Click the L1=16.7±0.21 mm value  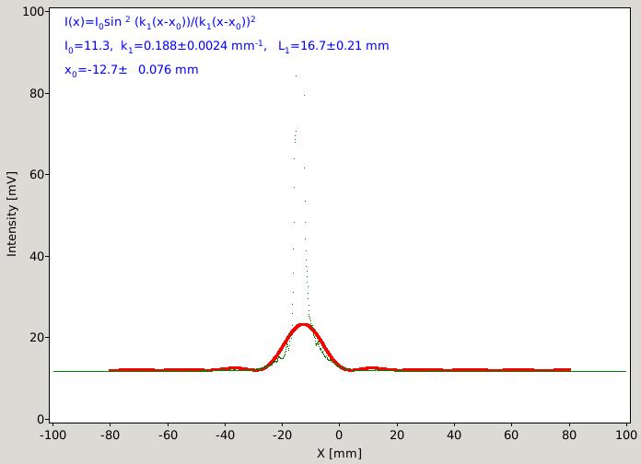[333, 46]
